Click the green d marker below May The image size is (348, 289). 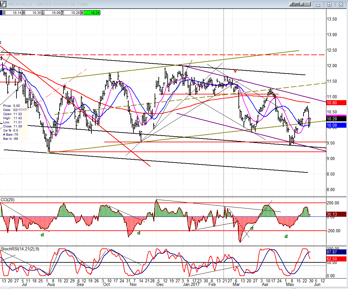pos(286,236)
